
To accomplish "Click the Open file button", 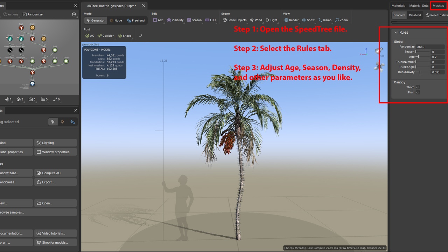I will point(55,203).
